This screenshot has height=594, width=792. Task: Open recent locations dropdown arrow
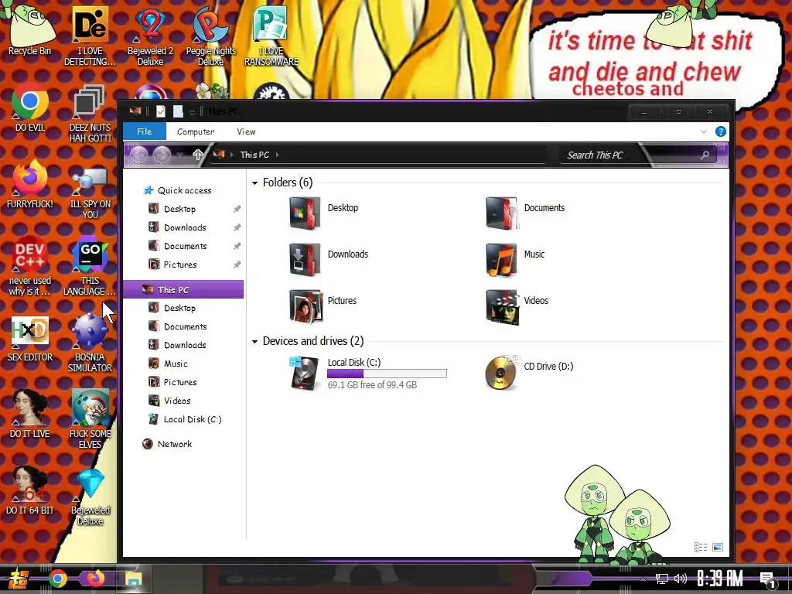(x=181, y=155)
